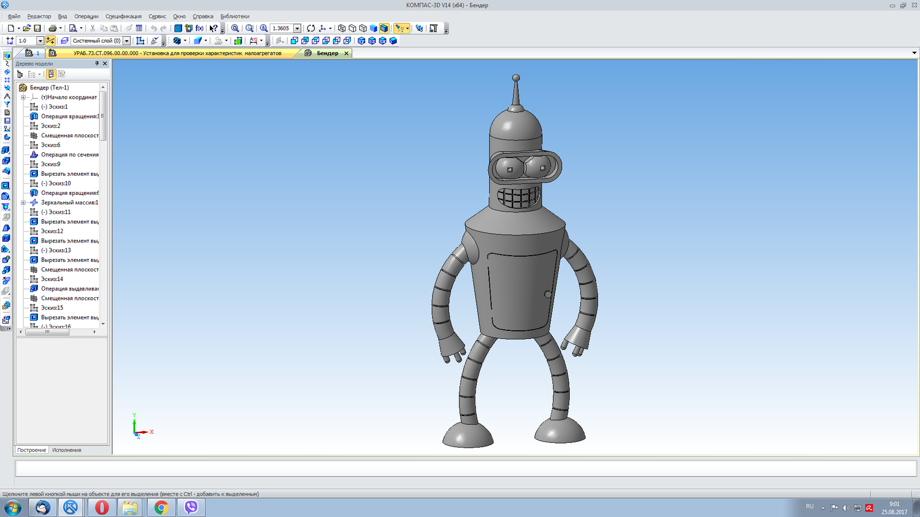Open the step value dropdown 1.0
920x517 pixels.
(40, 41)
